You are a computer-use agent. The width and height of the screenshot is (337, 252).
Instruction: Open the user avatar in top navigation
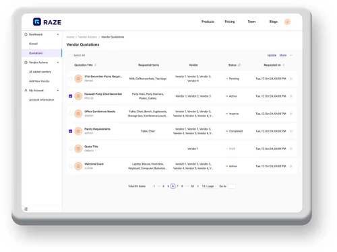287,22
